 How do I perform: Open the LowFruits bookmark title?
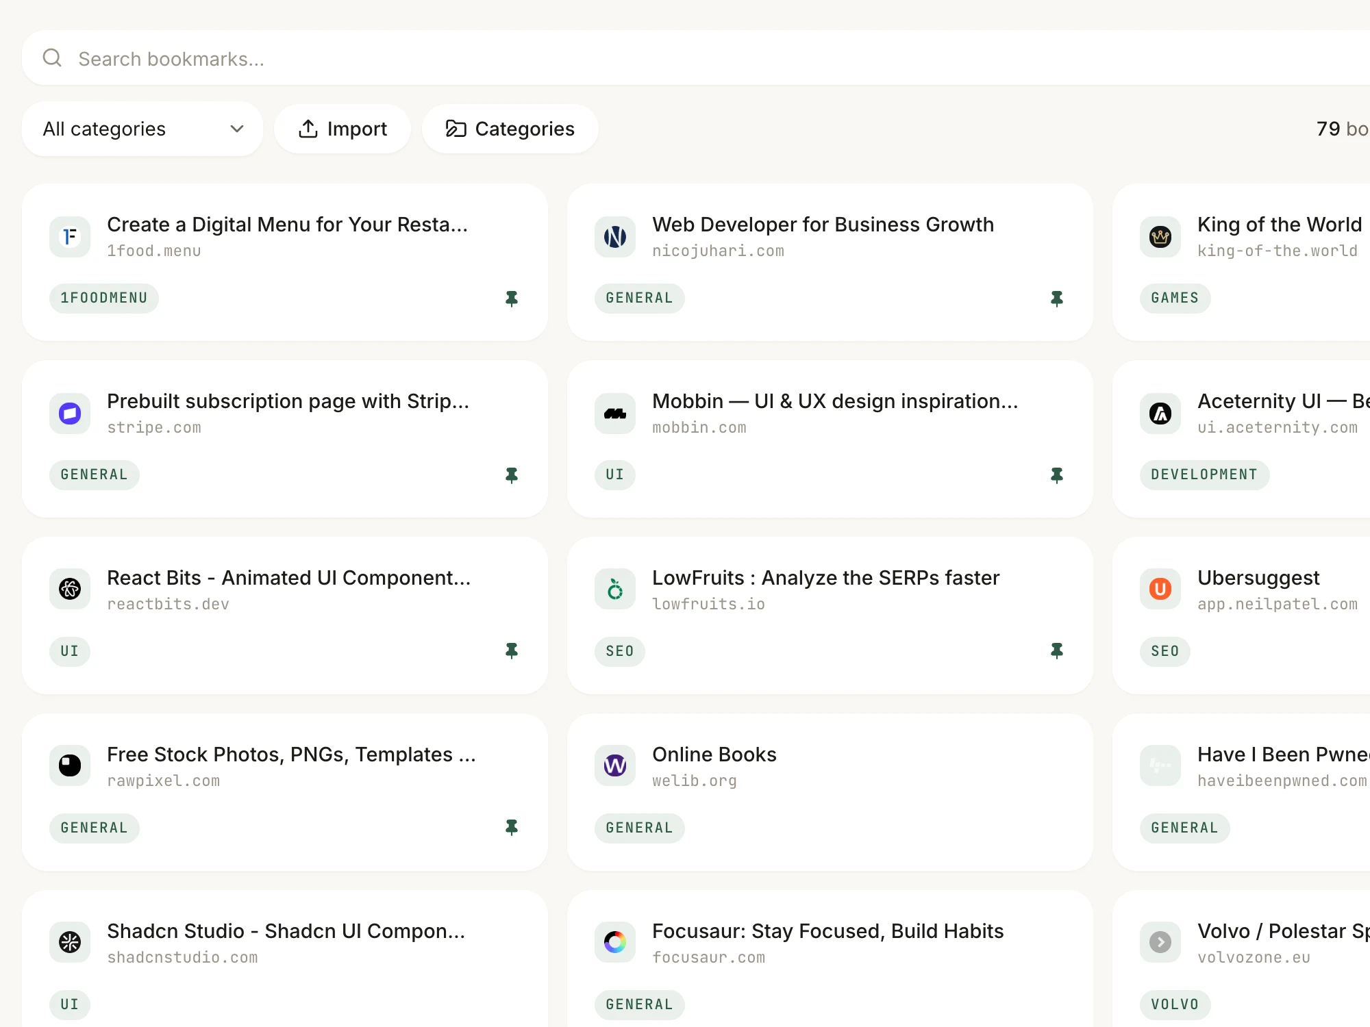(x=826, y=578)
